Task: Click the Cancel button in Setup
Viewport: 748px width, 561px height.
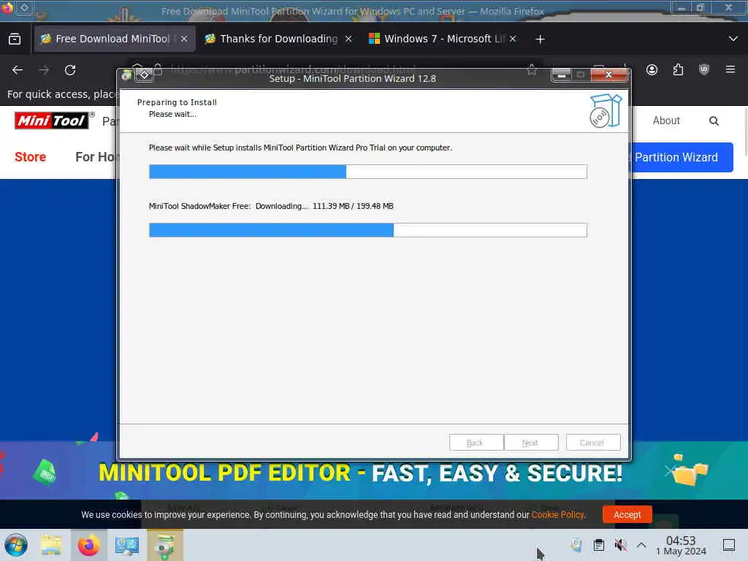Action: point(593,442)
